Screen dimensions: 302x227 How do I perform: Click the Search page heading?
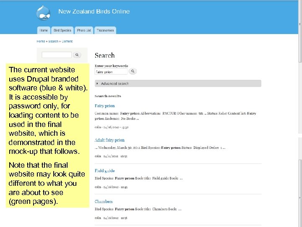pos(104,55)
